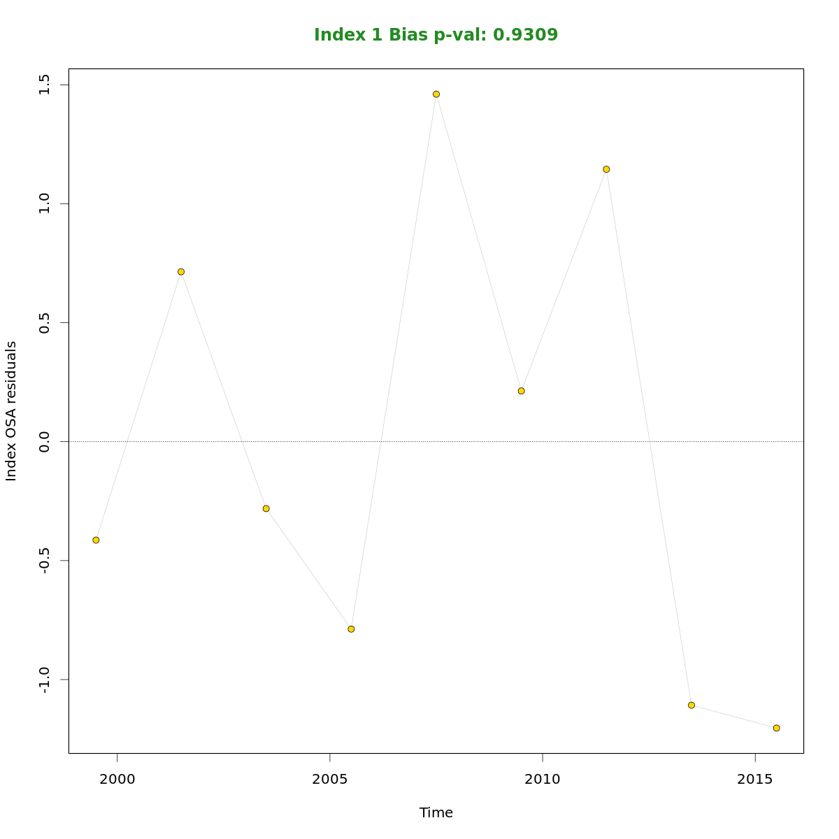Screen dimensions: 839x839
Task: Click the y-axis tick label -1.0
Action: (45, 680)
